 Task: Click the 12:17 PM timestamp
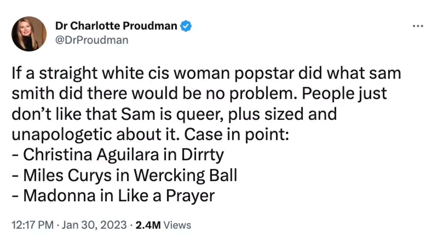click(32, 225)
